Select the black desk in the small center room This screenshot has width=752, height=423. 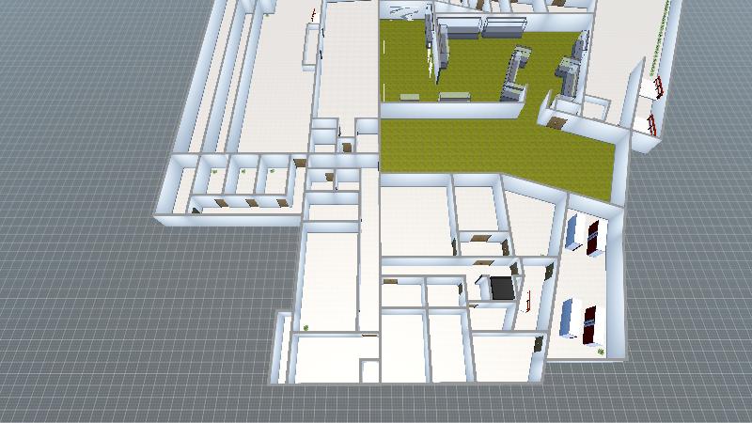point(502,287)
